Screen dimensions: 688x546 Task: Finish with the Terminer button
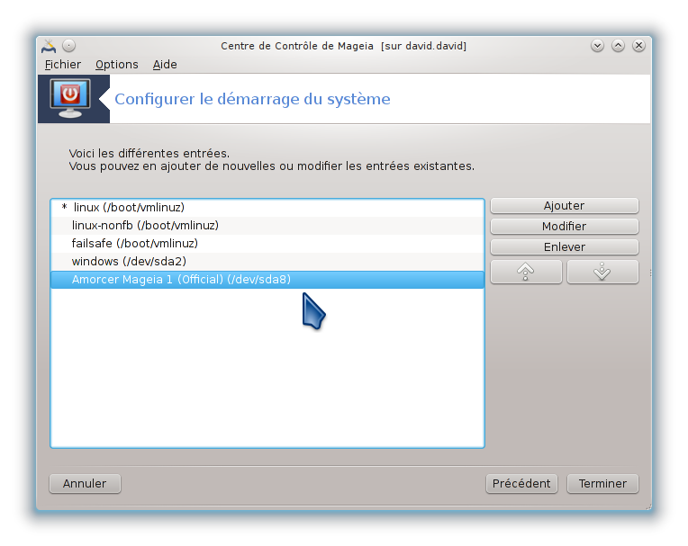coord(602,483)
